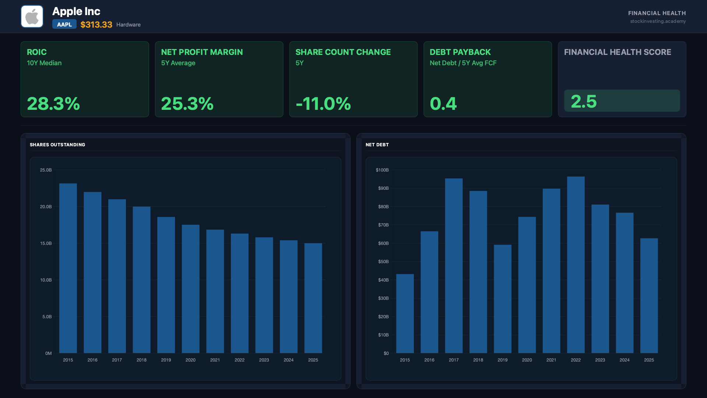Select the 2025 Net Debt bar
The height and width of the screenshot is (398, 707).
(649, 296)
